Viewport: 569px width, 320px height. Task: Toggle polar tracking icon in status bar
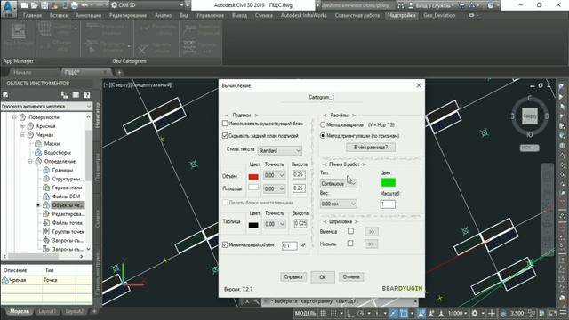[360, 313]
